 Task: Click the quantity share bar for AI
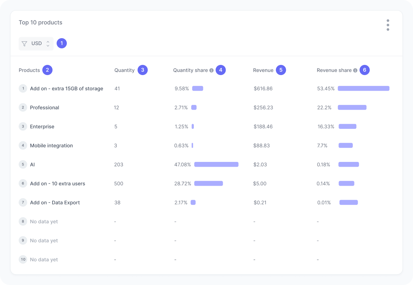(x=216, y=164)
